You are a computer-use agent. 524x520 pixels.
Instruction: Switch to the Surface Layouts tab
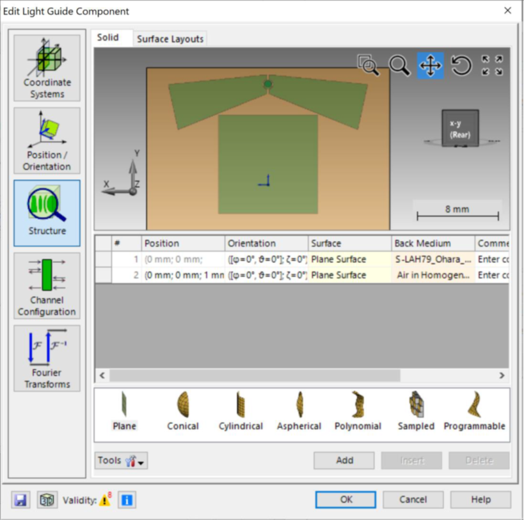(x=170, y=39)
